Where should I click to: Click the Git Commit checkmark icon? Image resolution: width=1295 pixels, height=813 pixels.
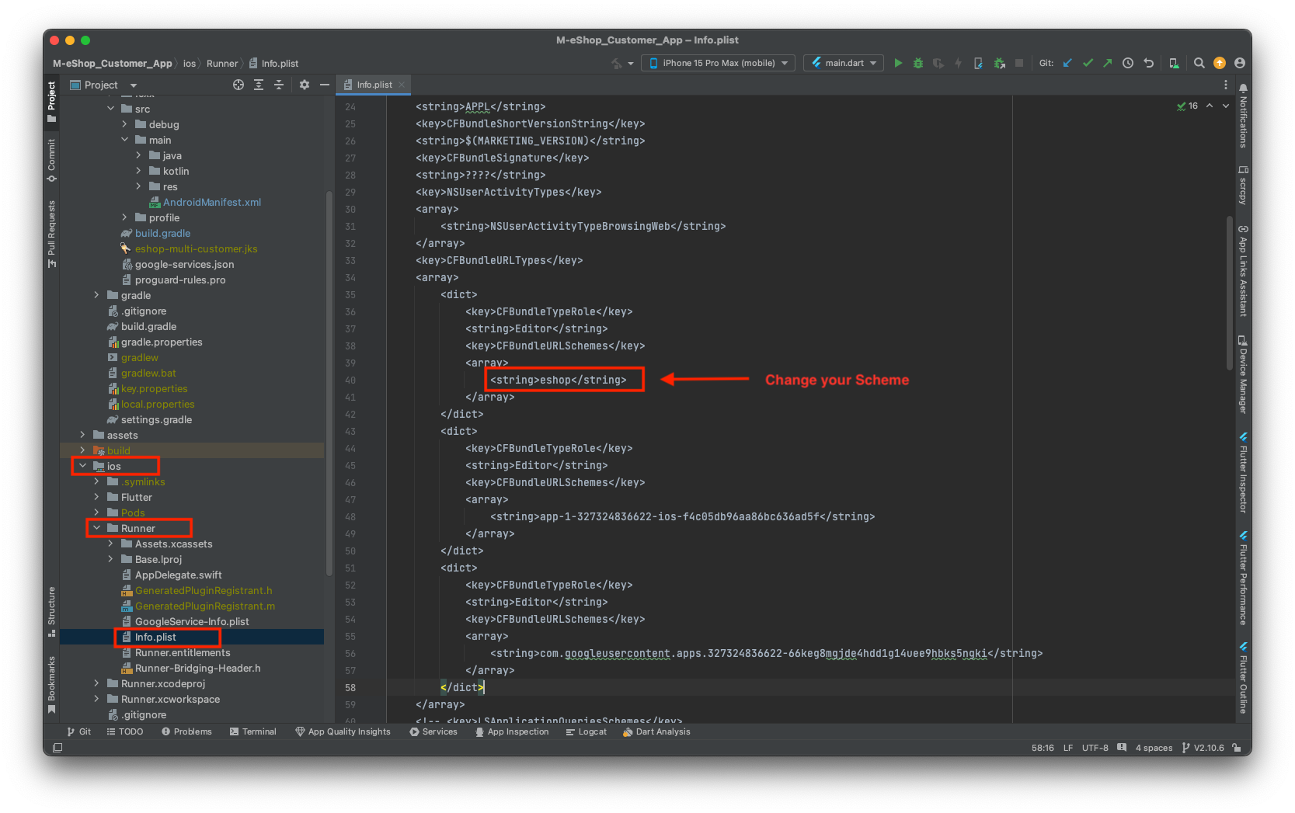click(1088, 63)
